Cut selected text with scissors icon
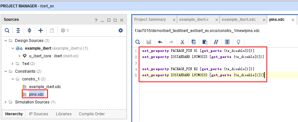 click(182, 42)
